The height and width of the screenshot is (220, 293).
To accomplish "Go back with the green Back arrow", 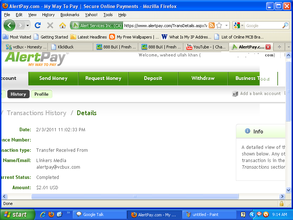I will [x=10, y=25].
